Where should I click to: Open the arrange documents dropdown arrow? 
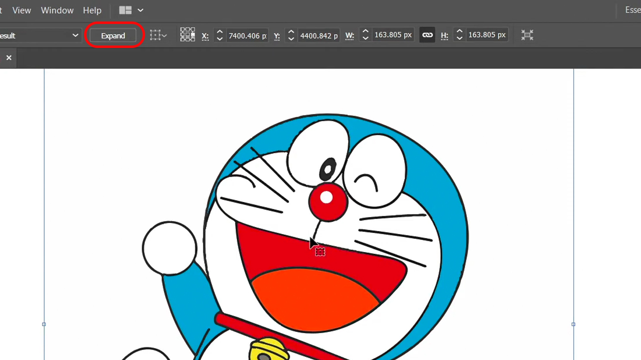[141, 10]
